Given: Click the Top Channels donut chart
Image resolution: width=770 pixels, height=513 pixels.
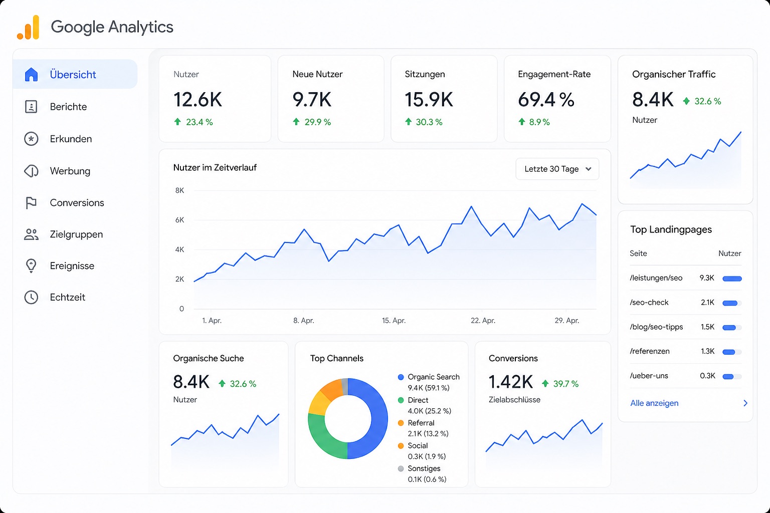Looking at the screenshot, I should pos(348,419).
